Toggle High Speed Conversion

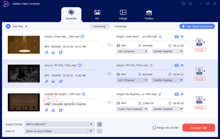coord(197,26)
